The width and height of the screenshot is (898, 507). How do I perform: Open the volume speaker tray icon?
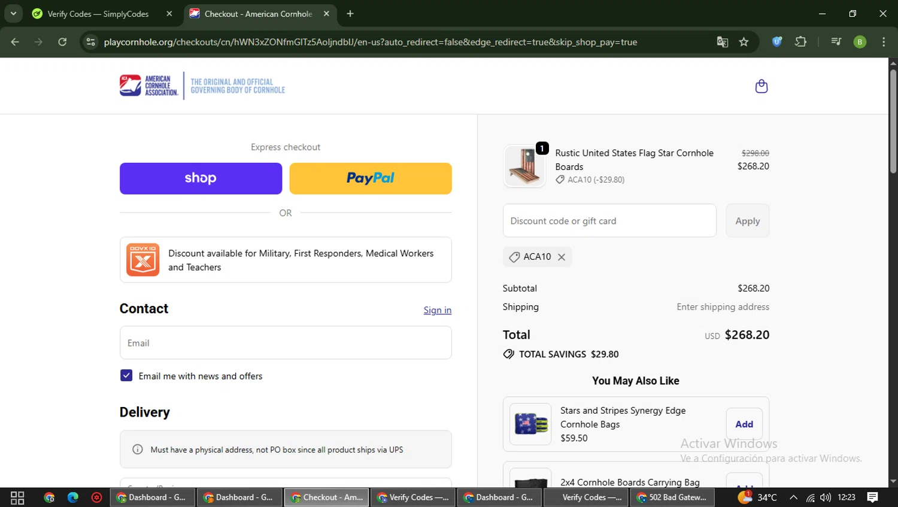[826, 497]
